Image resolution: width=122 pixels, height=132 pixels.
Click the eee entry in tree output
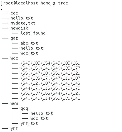(14, 13)
